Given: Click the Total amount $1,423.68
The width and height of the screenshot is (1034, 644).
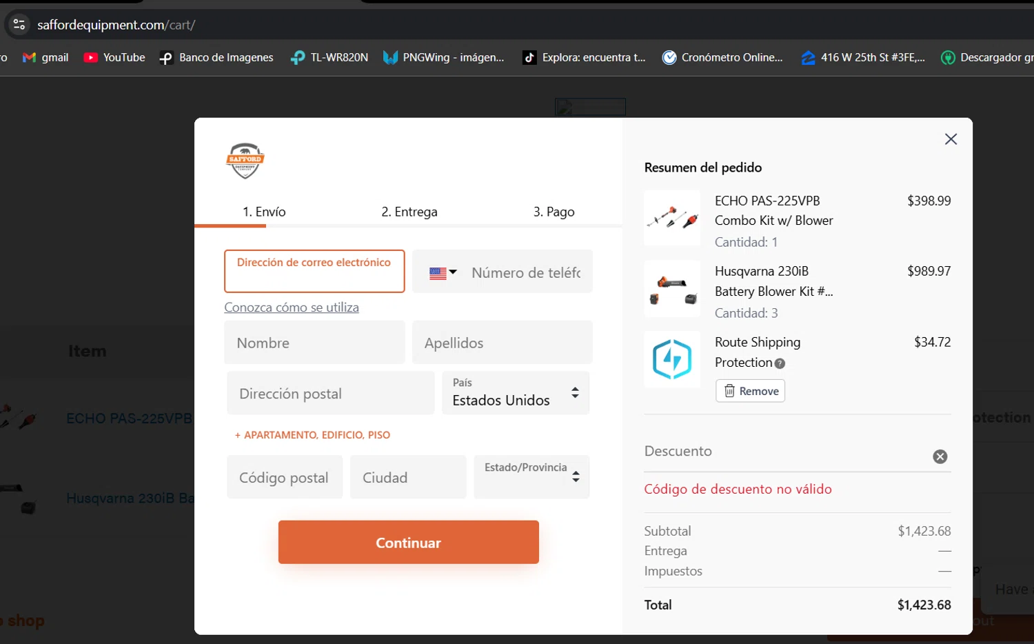Looking at the screenshot, I should click(924, 605).
